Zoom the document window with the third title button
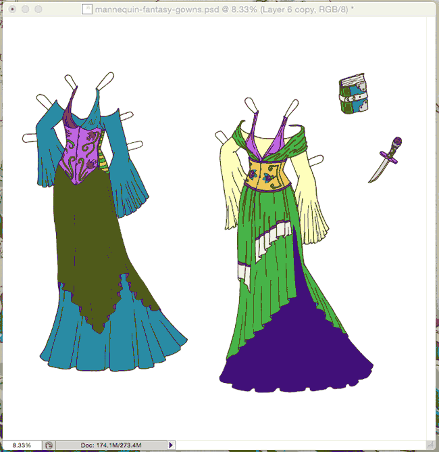 (x=38, y=9)
